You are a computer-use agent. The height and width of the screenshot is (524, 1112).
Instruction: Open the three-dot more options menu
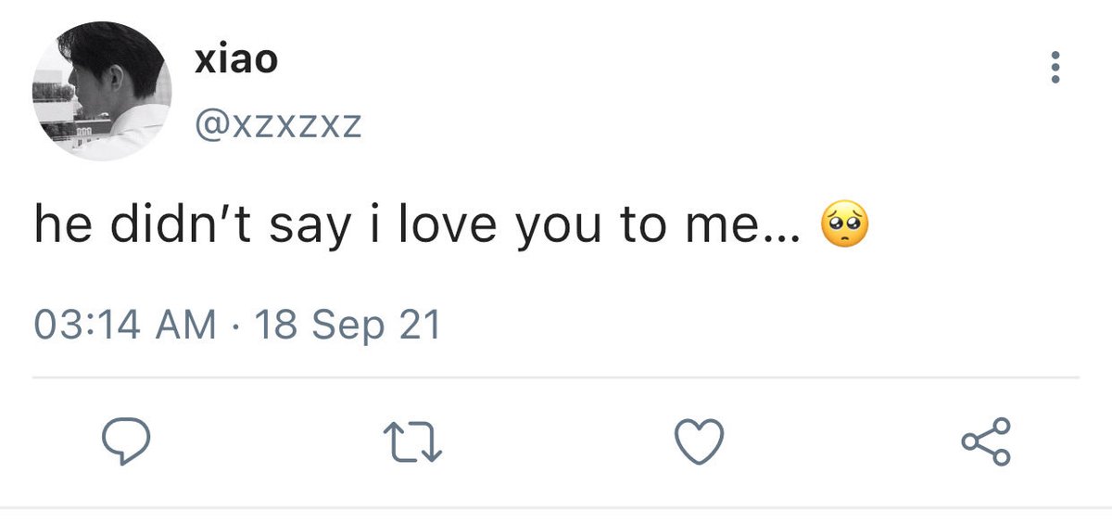[x=1055, y=67]
